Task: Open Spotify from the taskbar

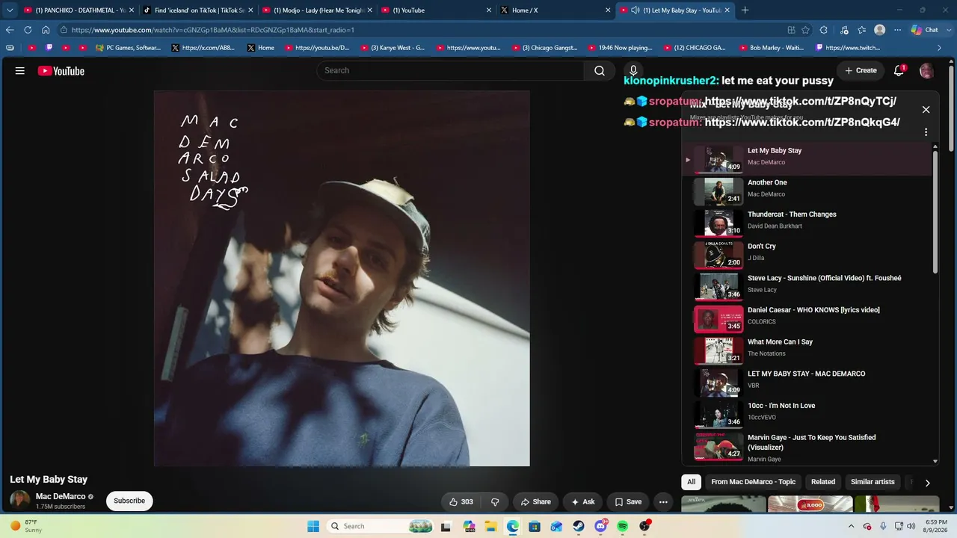Action: click(623, 526)
